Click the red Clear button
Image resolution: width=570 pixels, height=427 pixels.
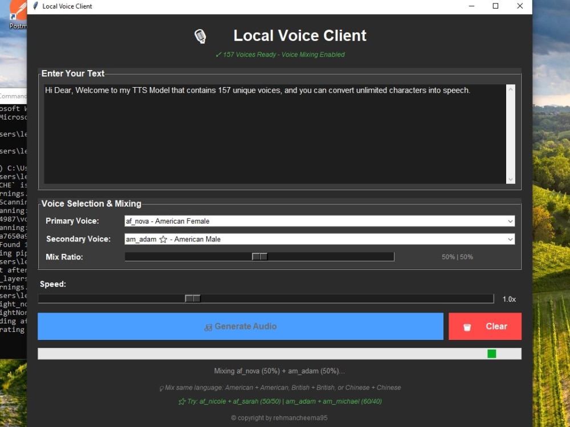(485, 326)
